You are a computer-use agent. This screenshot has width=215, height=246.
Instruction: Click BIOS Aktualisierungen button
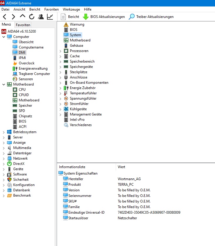tap(104, 17)
